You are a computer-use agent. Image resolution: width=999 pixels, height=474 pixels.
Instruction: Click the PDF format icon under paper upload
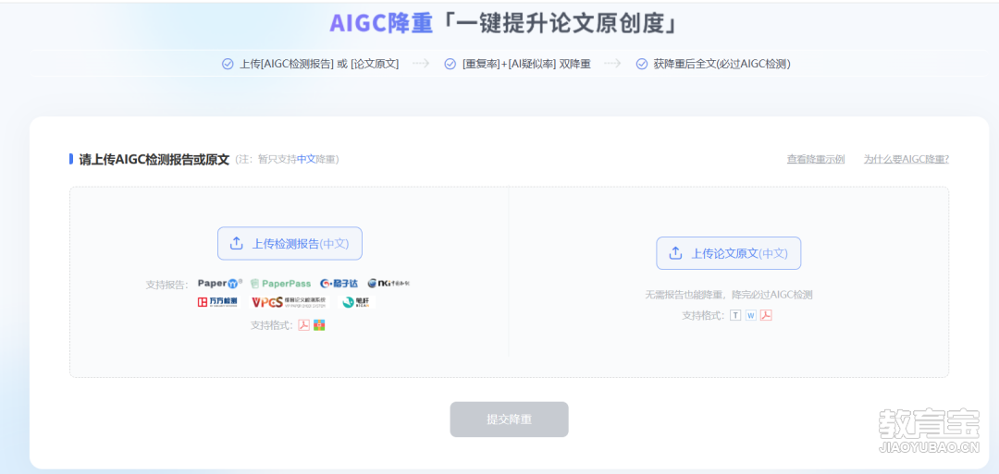(766, 315)
